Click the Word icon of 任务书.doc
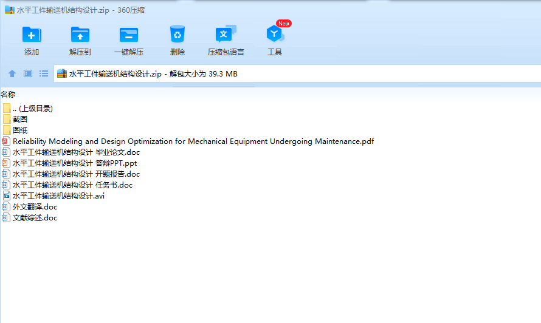The width and height of the screenshot is (541, 323). click(x=6, y=185)
